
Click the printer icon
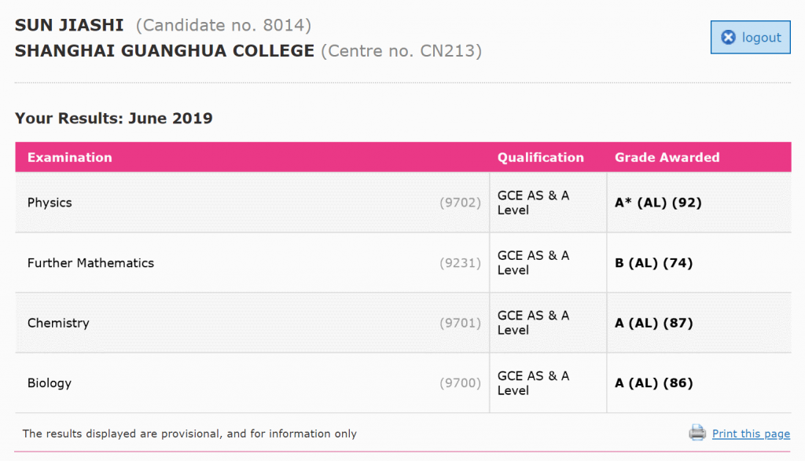click(x=697, y=433)
